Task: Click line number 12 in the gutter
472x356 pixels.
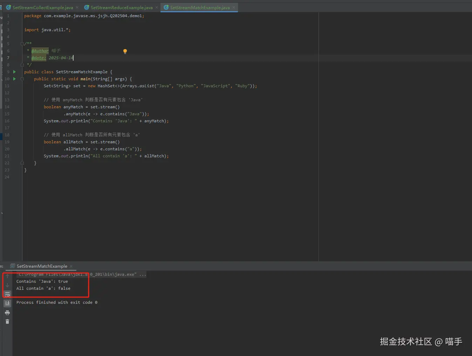Action: click(7, 93)
